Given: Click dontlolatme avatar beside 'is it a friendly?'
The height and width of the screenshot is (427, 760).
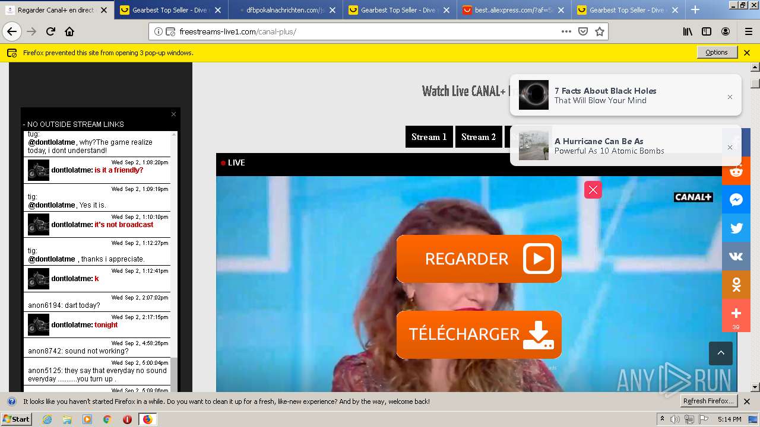Looking at the screenshot, I should 39,170.
